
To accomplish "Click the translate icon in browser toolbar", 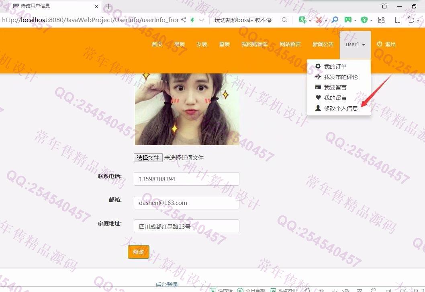I will click(303, 20).
